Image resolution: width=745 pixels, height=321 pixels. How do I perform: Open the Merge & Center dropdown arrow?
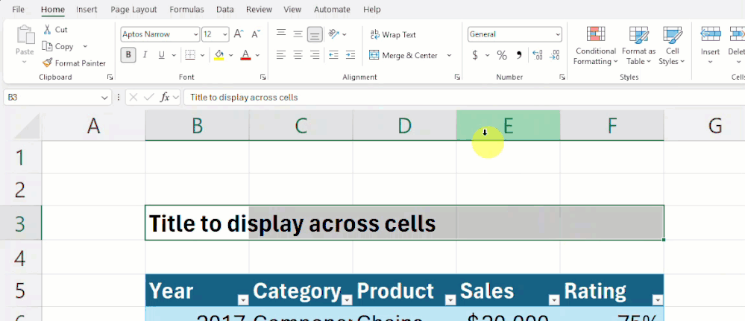click(x=449, y=56)
